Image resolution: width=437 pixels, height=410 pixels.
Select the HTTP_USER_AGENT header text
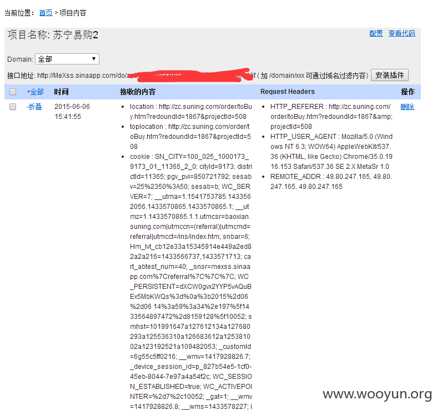click(x=331, y=152)
